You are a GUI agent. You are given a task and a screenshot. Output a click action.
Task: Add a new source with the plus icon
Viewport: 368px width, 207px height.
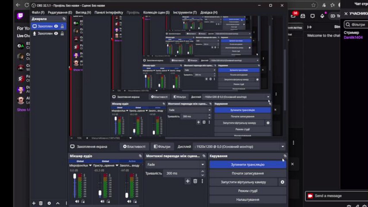pyautogui.click(x=34, y=203)
